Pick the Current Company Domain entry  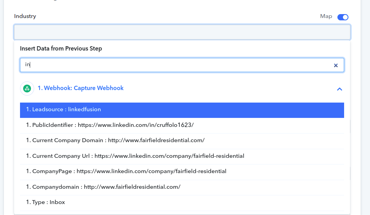tap(182, 141)
